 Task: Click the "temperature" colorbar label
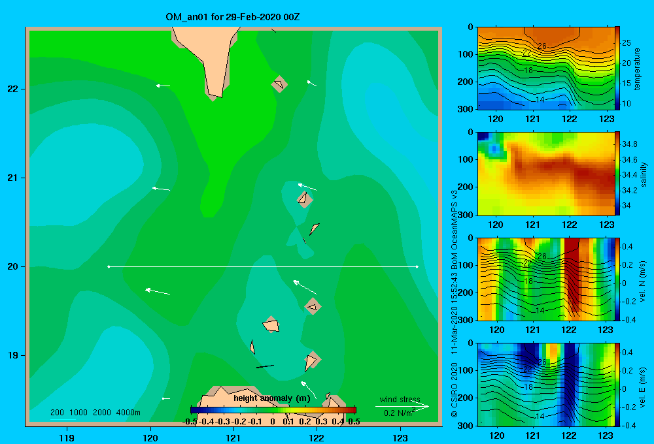[x=637, y=69]
